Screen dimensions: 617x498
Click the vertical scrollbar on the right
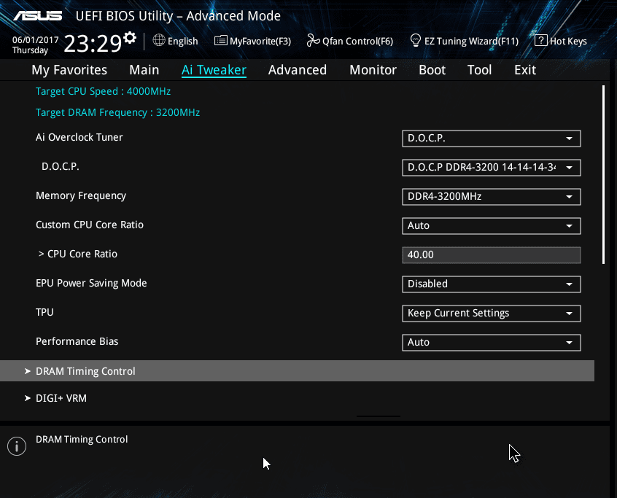[x=603, y=175]
